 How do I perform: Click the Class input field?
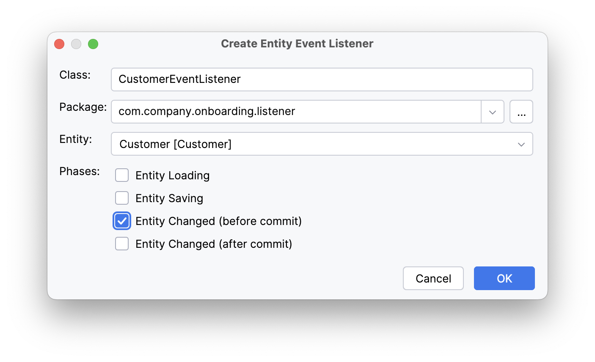click(296, 79)
